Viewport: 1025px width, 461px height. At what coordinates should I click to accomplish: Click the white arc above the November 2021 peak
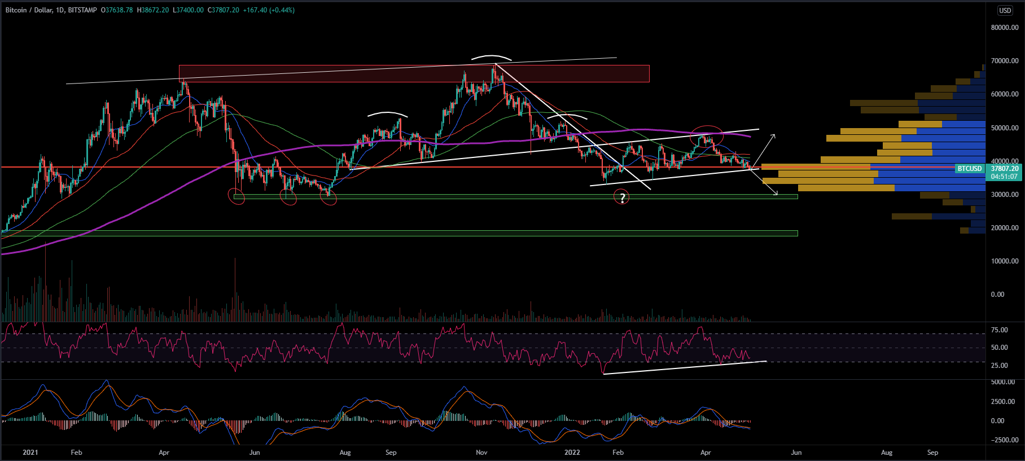pyautogui.click(x=492, y=57)
